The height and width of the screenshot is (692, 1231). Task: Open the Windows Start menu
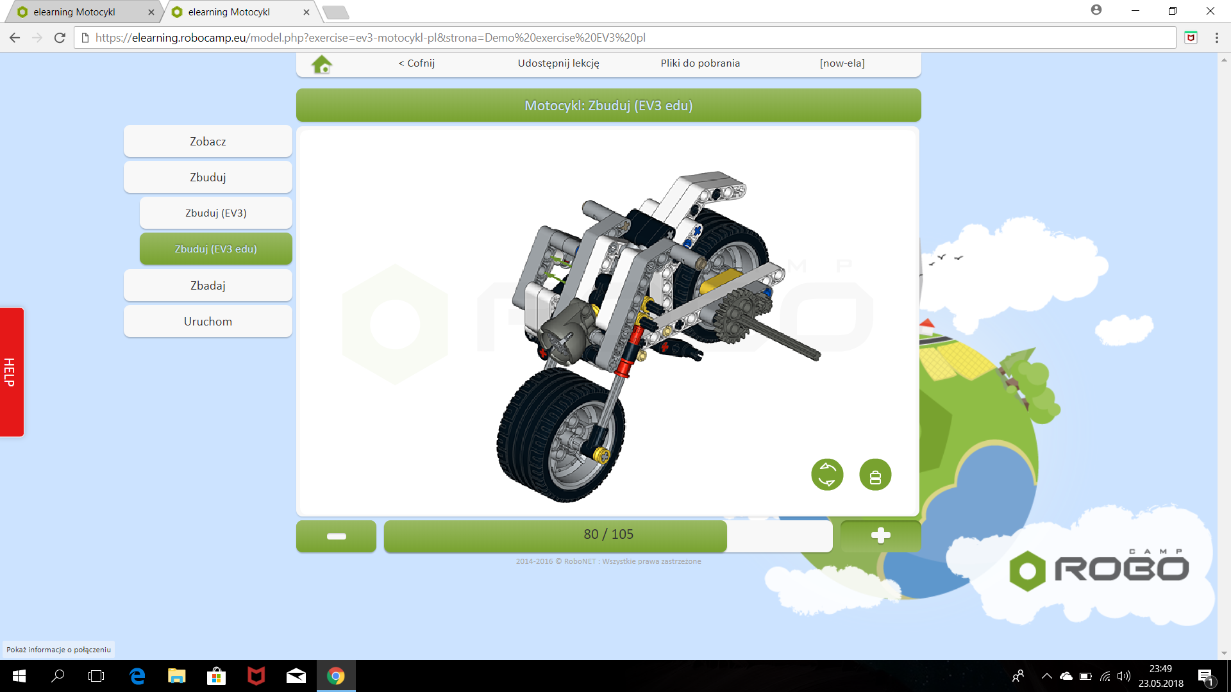pos(19,676)
